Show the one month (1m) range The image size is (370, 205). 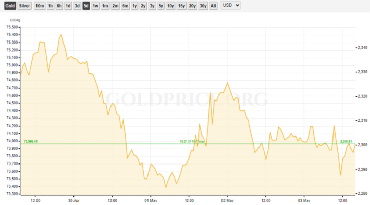tap(105, 6)
